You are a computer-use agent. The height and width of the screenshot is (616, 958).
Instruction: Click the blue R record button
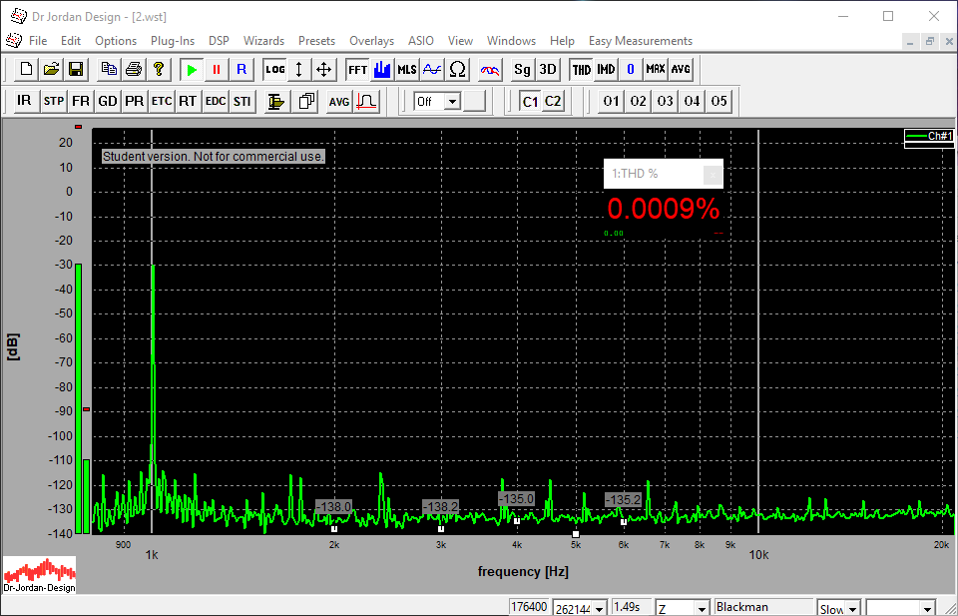point(241,69)
